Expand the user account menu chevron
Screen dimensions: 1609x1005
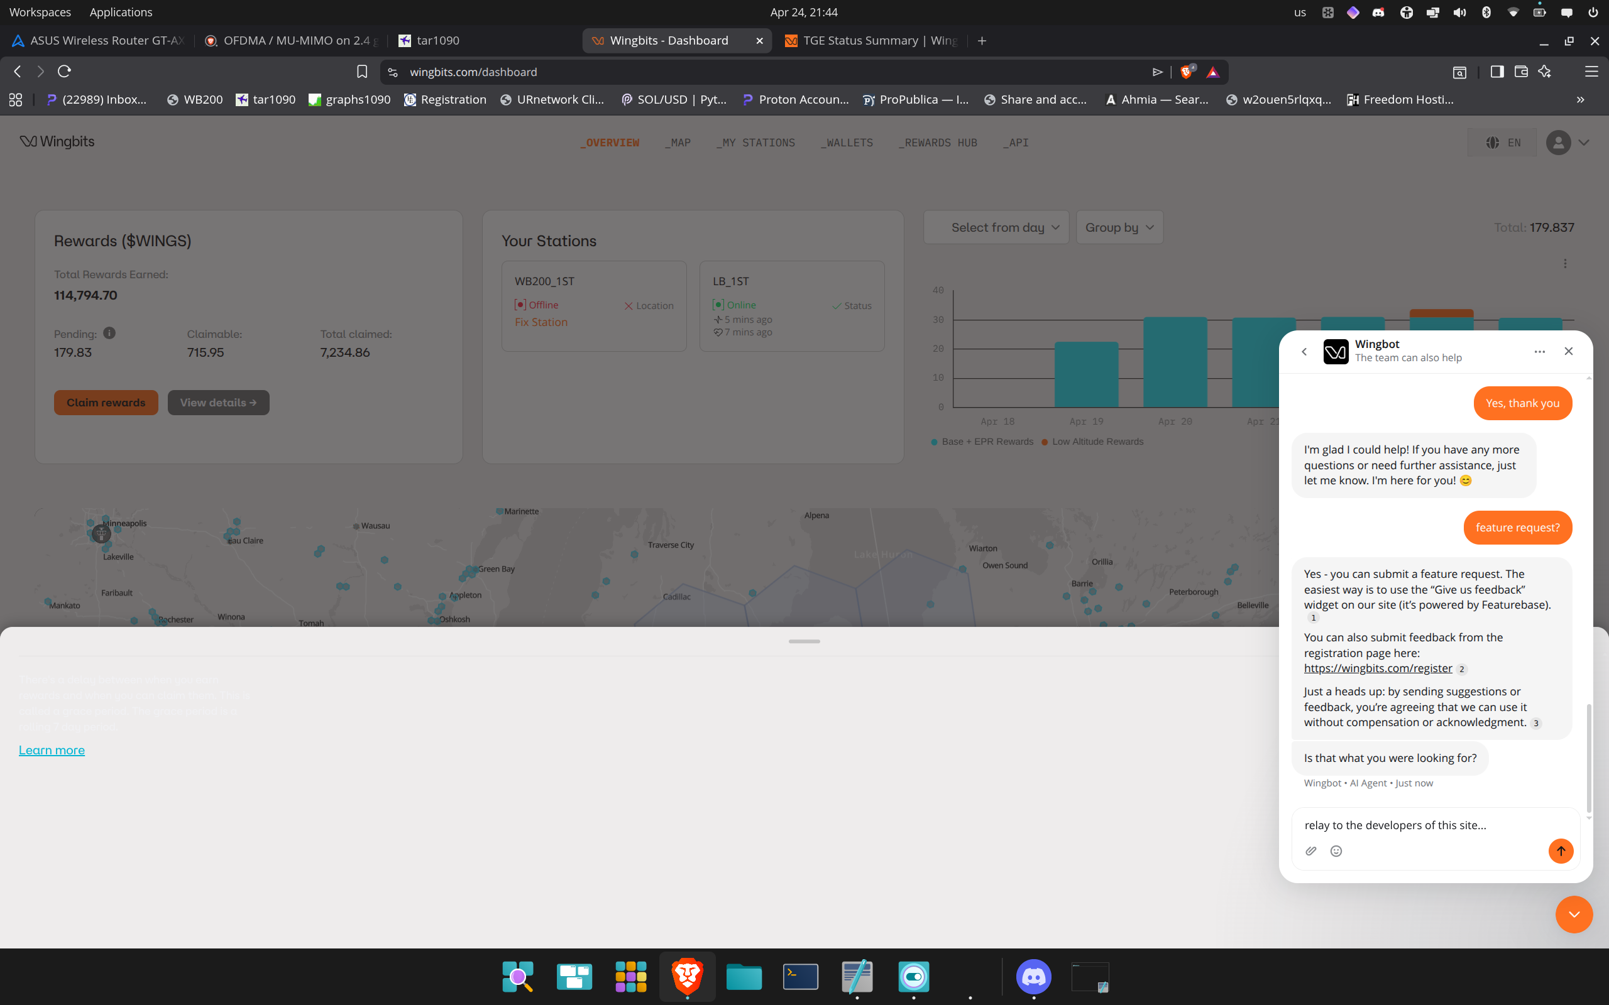pyautogui.click(x=1583, y=142)
